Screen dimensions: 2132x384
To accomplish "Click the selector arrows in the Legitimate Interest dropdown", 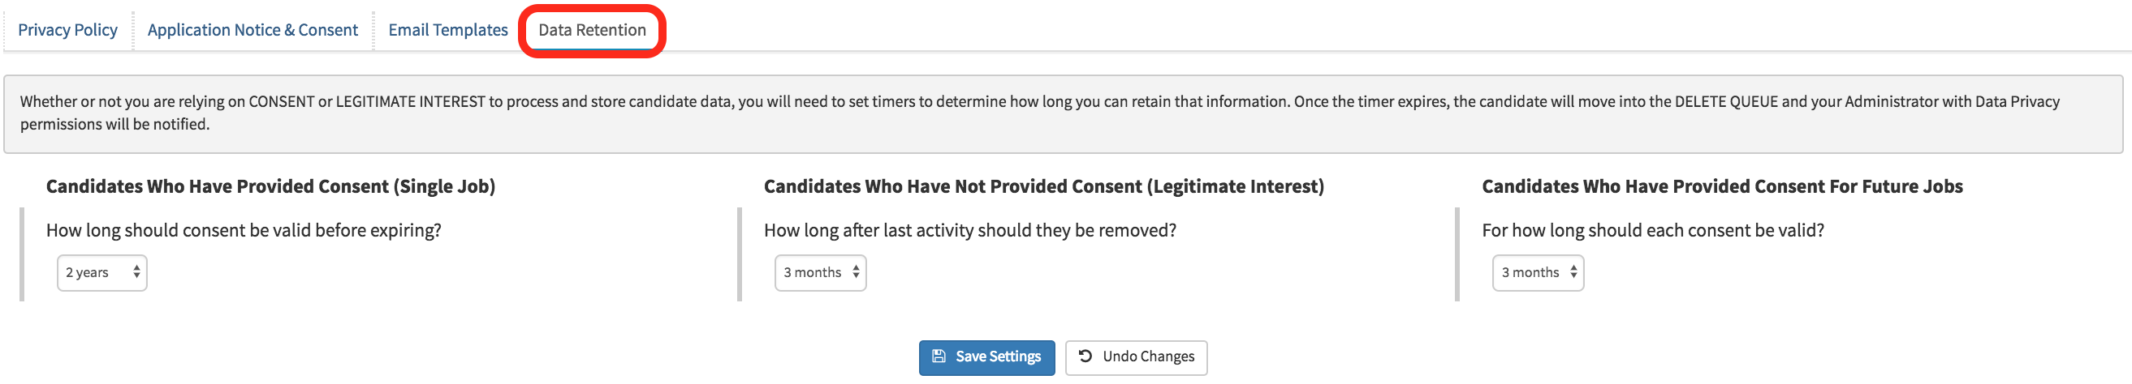I will click(856, 272).
